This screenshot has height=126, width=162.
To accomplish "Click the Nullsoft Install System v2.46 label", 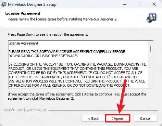I will point(25,110).
